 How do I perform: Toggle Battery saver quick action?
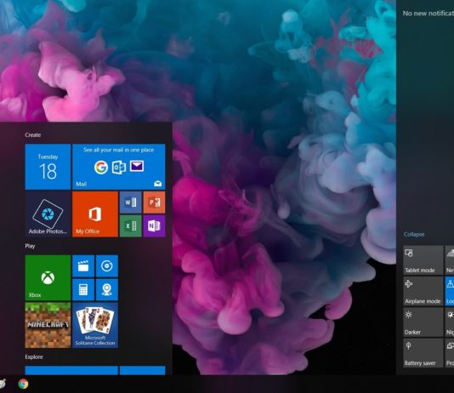(423, 353)
